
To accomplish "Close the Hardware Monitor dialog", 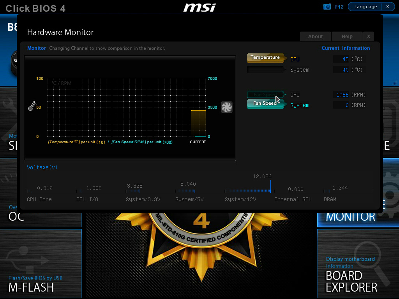I will click(369, 36).
